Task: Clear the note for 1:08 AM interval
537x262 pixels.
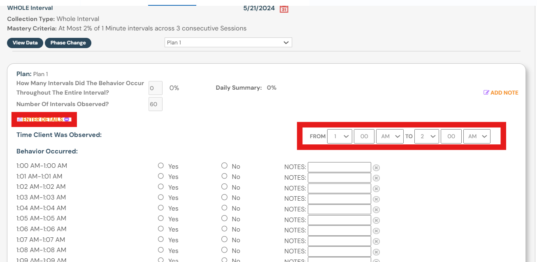Action: coord(376,252)
